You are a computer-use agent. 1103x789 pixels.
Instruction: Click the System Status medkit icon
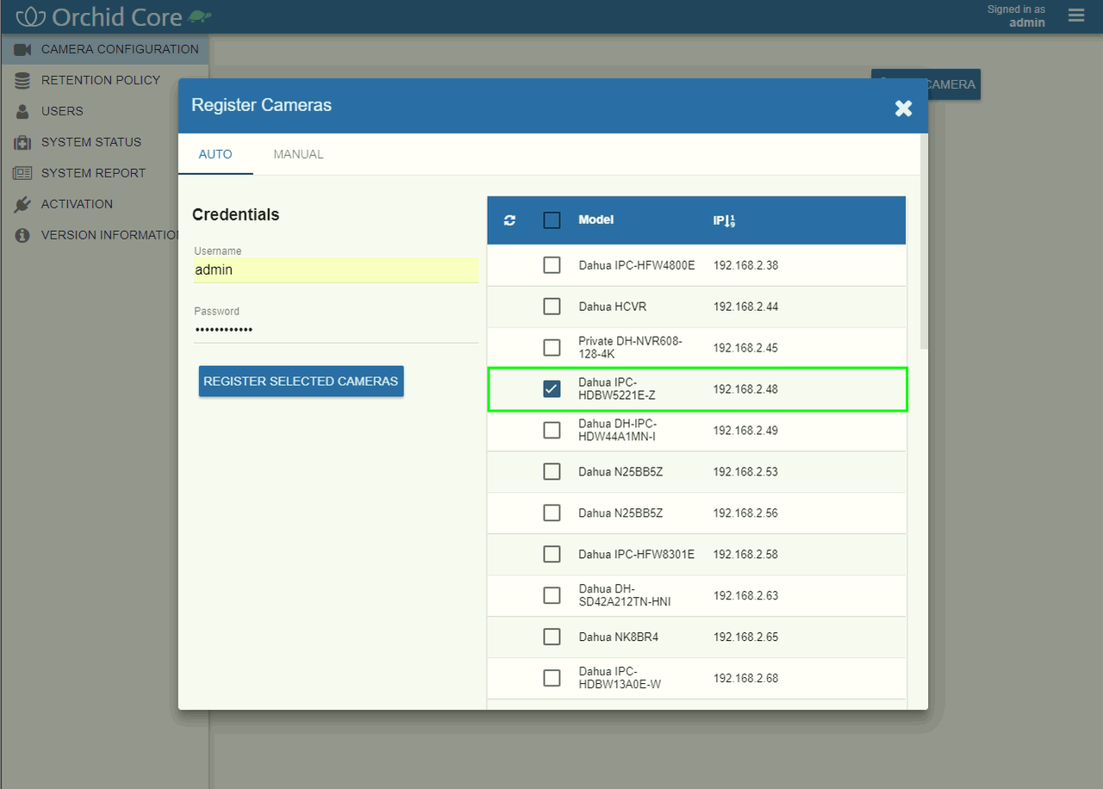22,142
